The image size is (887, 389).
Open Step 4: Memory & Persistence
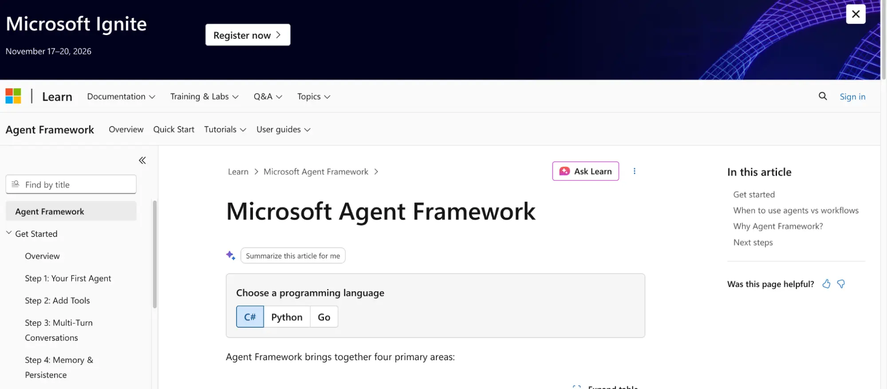click(x=59, y=367)
